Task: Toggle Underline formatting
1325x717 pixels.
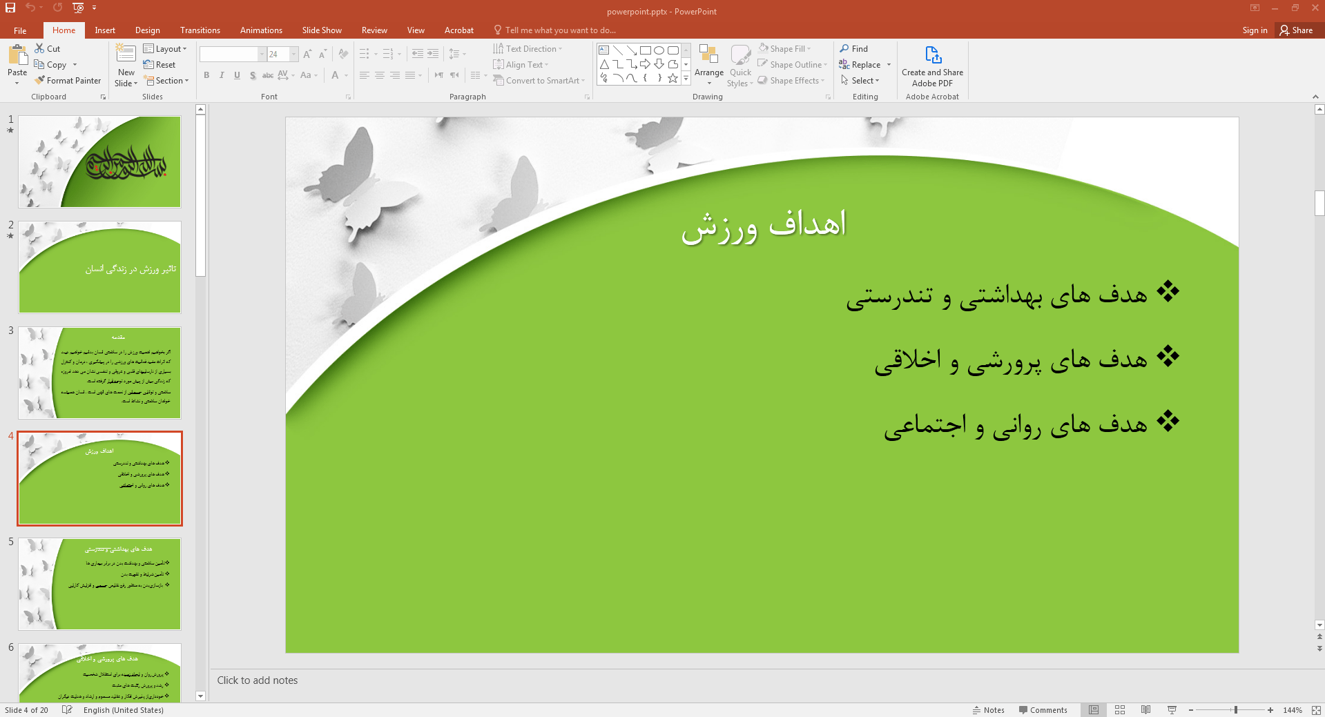Action: pos(237,75)
